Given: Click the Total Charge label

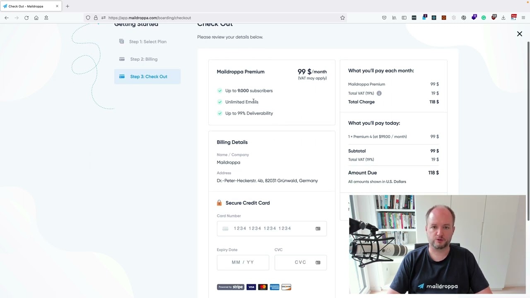Looking at the screenshot, I should tap(361, 102).
